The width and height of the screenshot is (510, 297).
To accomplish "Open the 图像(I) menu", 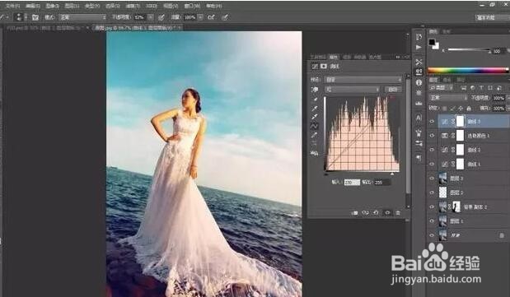I will coord(52,6).
